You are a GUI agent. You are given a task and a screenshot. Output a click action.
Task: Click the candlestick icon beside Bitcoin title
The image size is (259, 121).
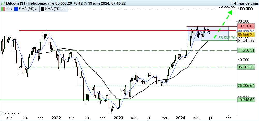[3, 3]
